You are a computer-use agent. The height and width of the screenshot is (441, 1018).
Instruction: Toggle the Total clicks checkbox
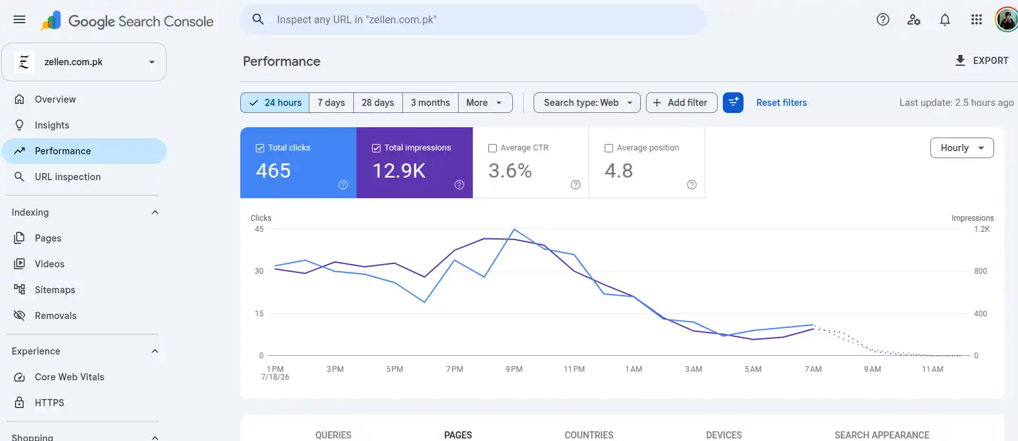260,148
